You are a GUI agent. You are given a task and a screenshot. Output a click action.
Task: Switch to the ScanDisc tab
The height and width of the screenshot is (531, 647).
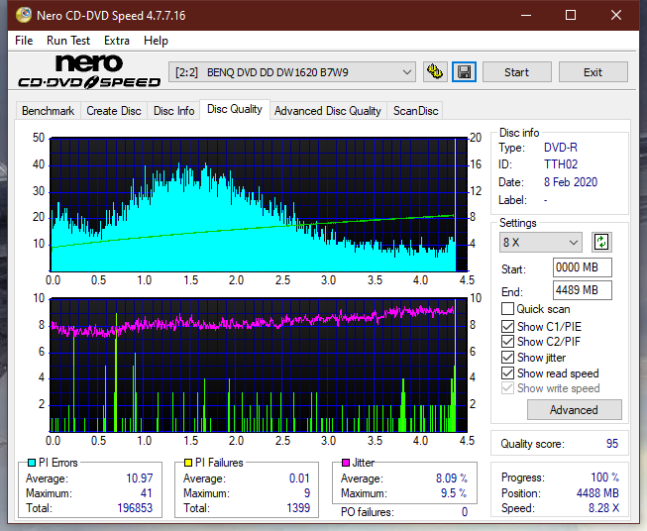pos(415,111)
